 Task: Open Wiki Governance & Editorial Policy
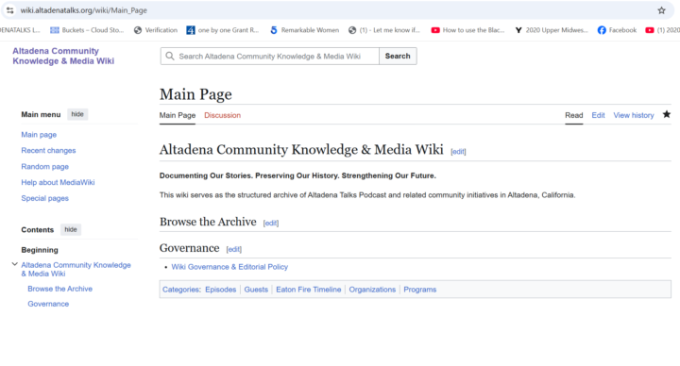click(229, 267)
